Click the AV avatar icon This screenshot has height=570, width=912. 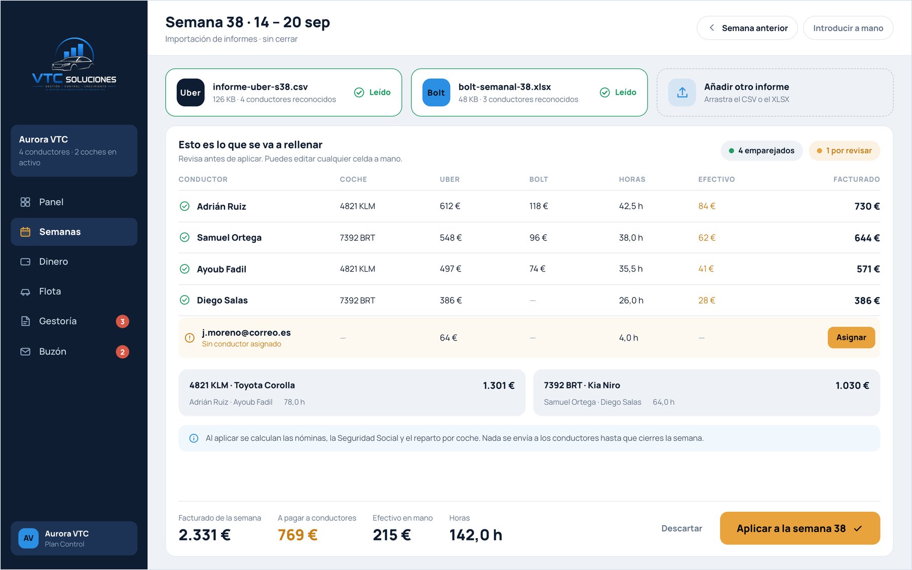pyautogui.click(x=28, y=538)
